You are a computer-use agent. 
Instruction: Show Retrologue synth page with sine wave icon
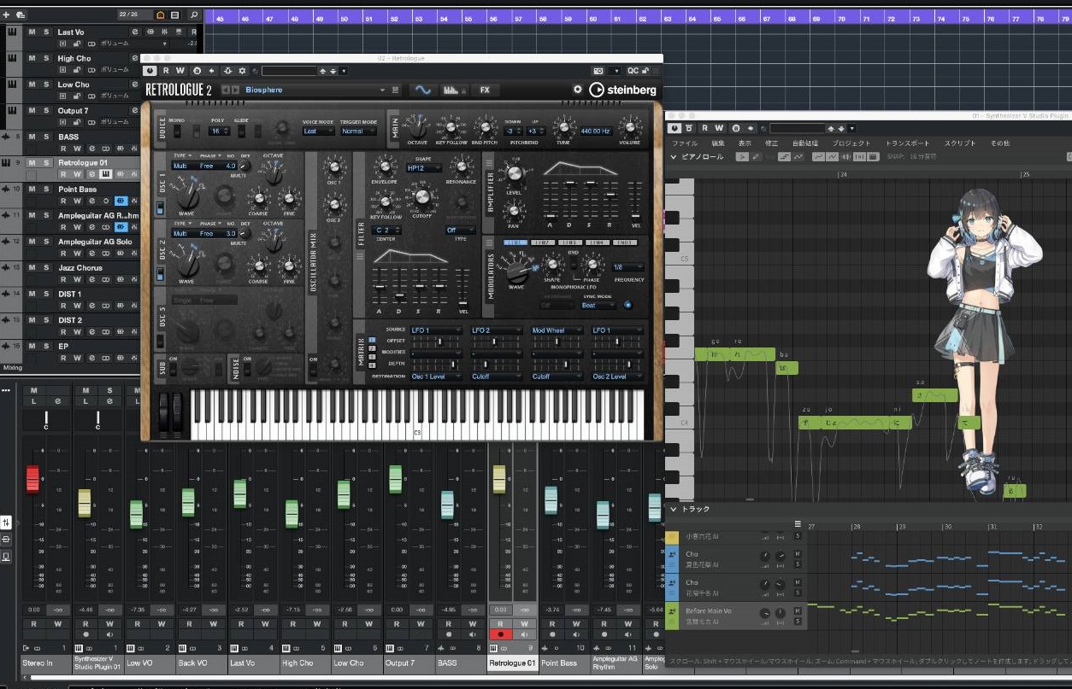click(x=422, y=90)
